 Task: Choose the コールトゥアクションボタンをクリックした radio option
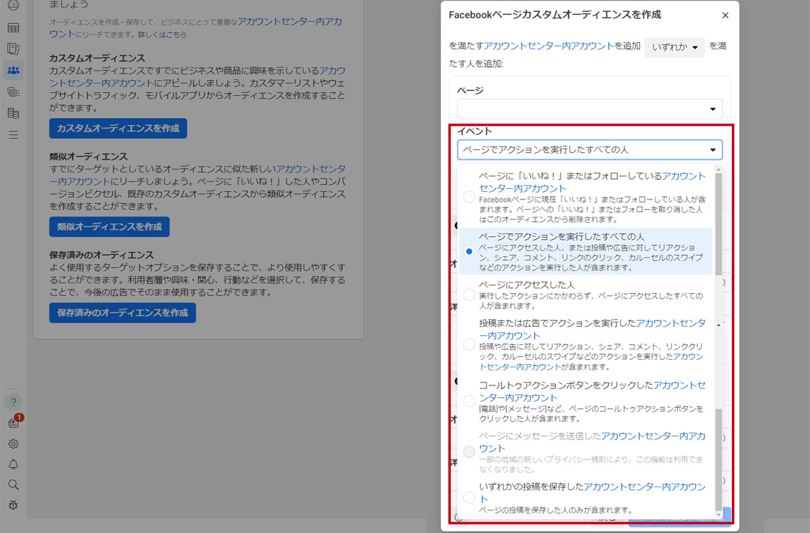(469, 400)
